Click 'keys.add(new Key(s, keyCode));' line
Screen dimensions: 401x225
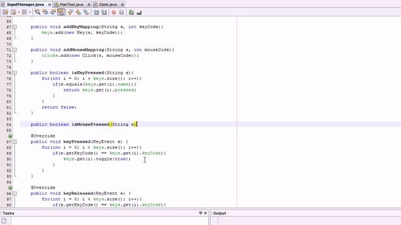point(82,32)
